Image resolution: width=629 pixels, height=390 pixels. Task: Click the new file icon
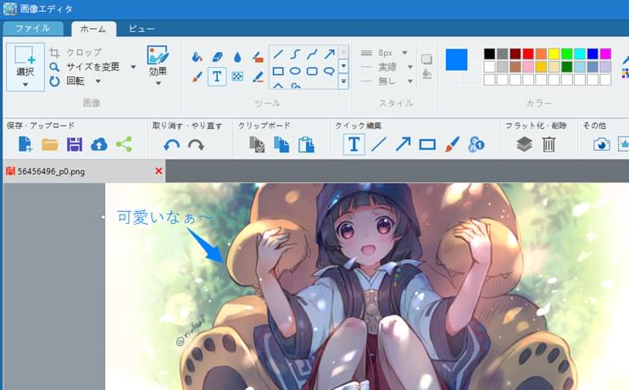pyautogui.click(x=25, y=144)
